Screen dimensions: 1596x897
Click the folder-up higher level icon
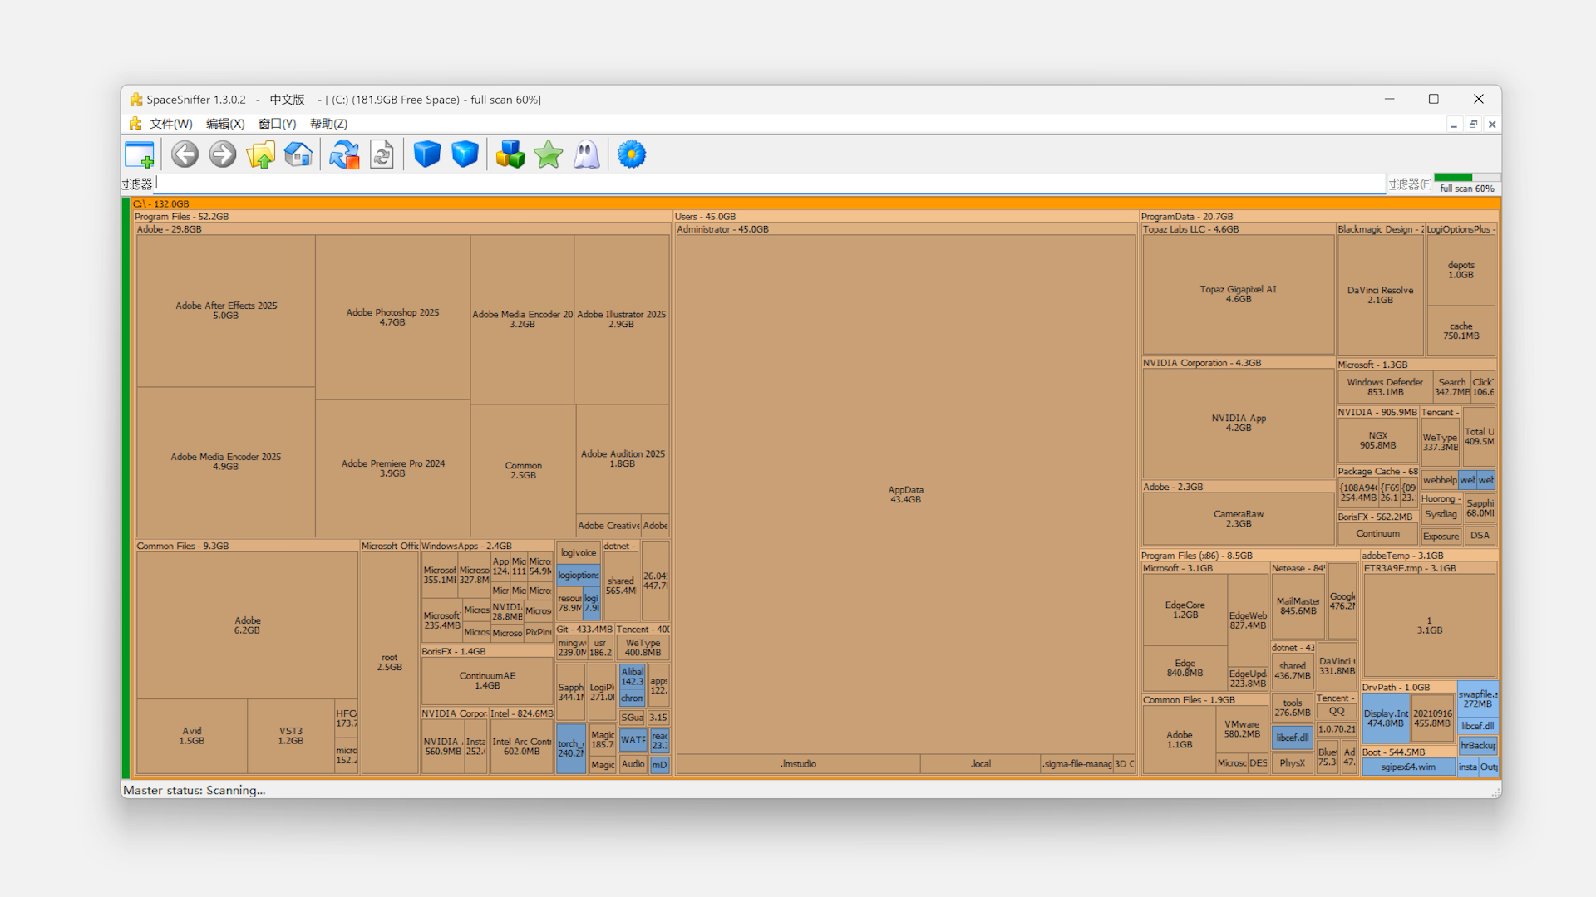click(x=260, y=154)
